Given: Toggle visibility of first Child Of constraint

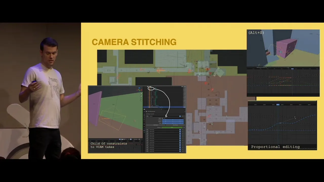Looking at the screenshot, I should point(180,116).
